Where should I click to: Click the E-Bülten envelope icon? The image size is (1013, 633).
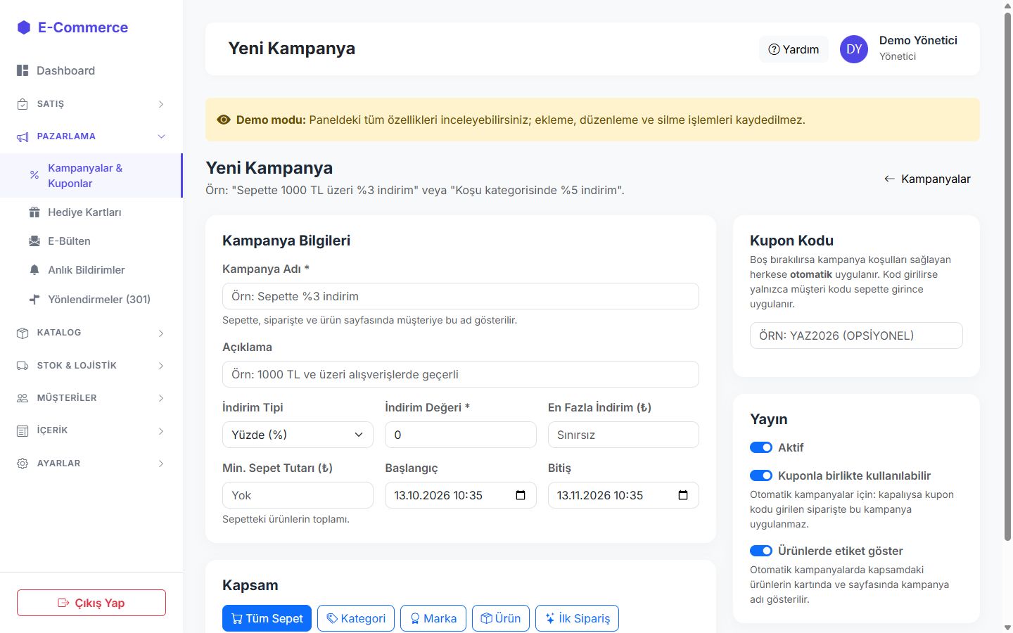pyautogui.click(x=34, y=241)
